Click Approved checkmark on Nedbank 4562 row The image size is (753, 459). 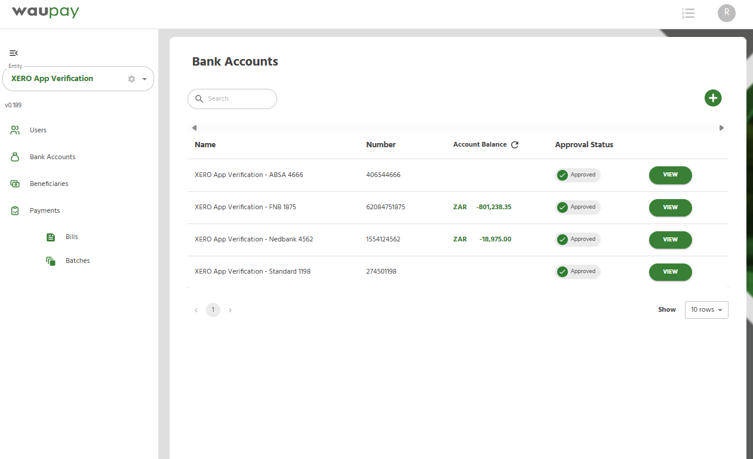click(x=562, y=240)
